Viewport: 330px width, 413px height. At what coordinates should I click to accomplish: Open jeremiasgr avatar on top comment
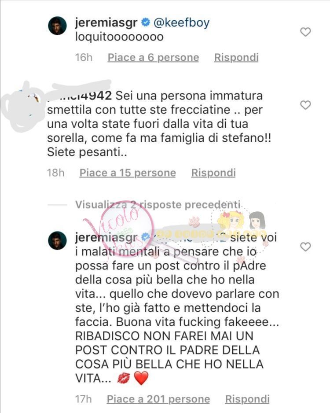click(57, 26)
